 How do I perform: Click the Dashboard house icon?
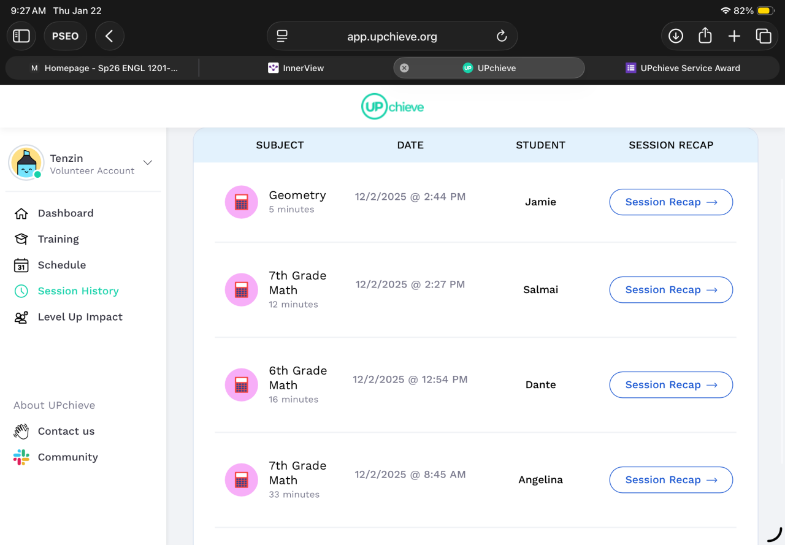[21, 213]
